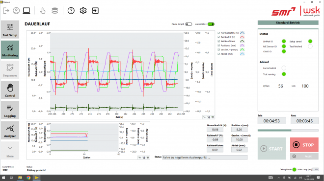Image resolution: width=324 pixels, height=181 pixels.
Task: Uncheck the Abrieb plot checkbox
Action: (x=219, y=54)
